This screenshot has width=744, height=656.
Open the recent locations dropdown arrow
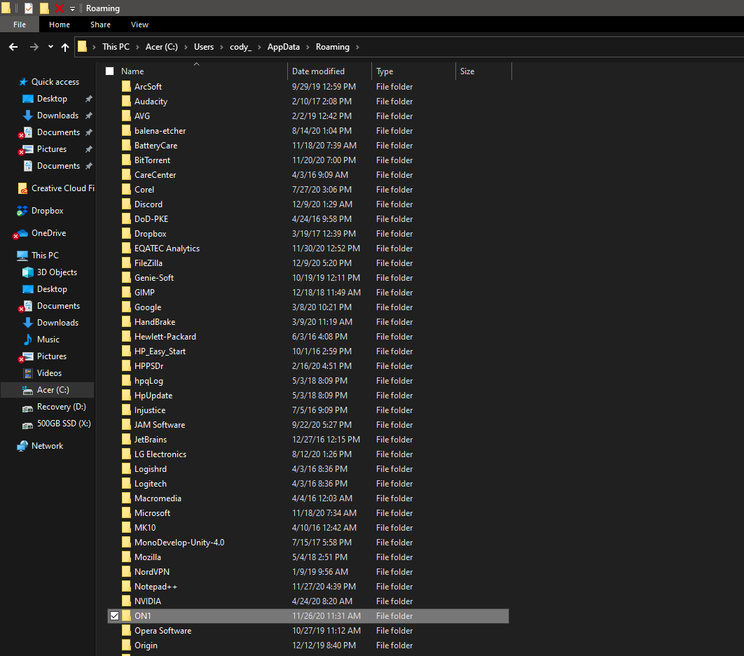click(50, 47)
